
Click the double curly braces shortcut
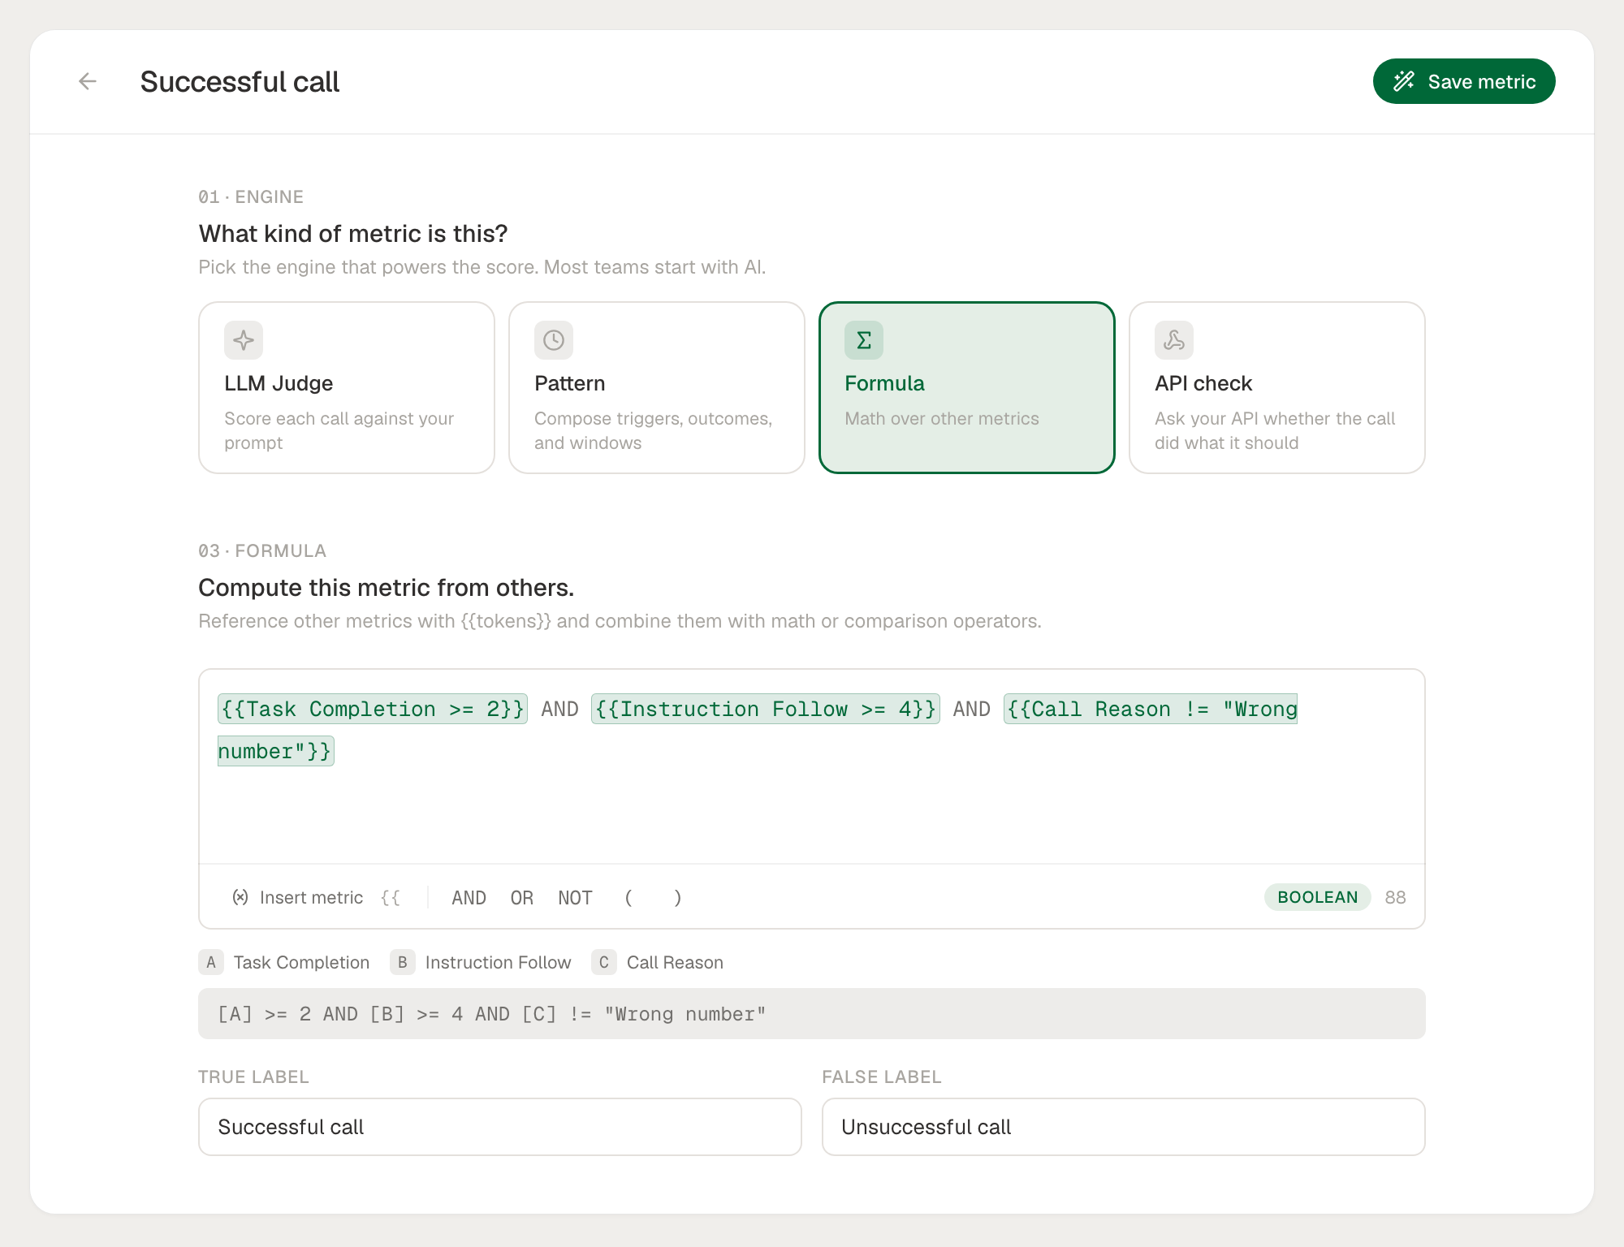pyautogui.click(x=391, y=897)
